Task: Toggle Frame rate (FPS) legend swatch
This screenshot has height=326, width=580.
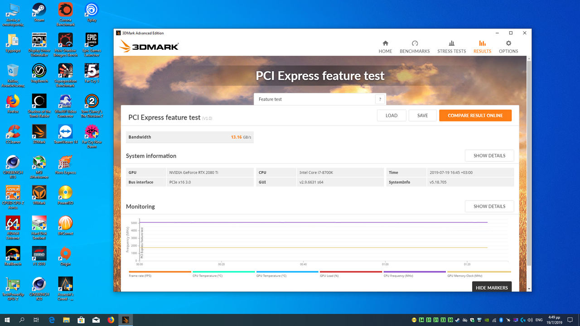Action: pos(160,272)
